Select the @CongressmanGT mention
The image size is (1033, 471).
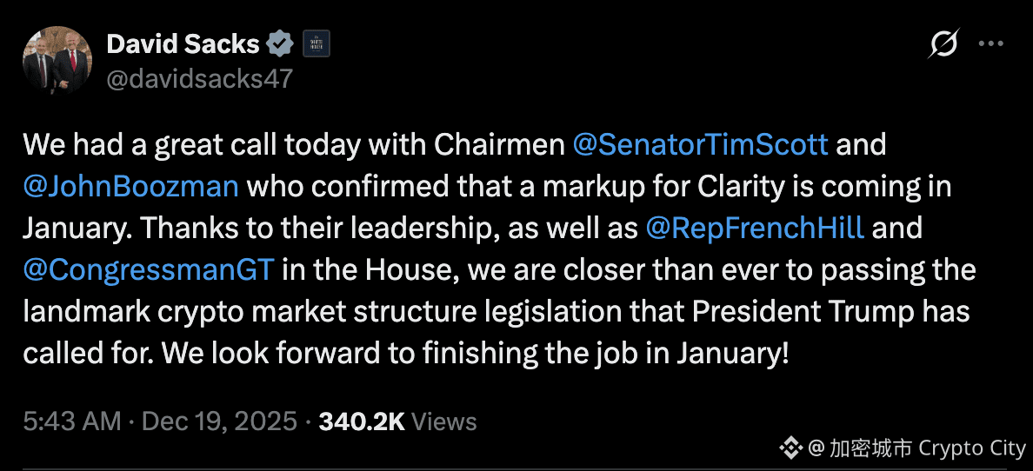(149, 269)
